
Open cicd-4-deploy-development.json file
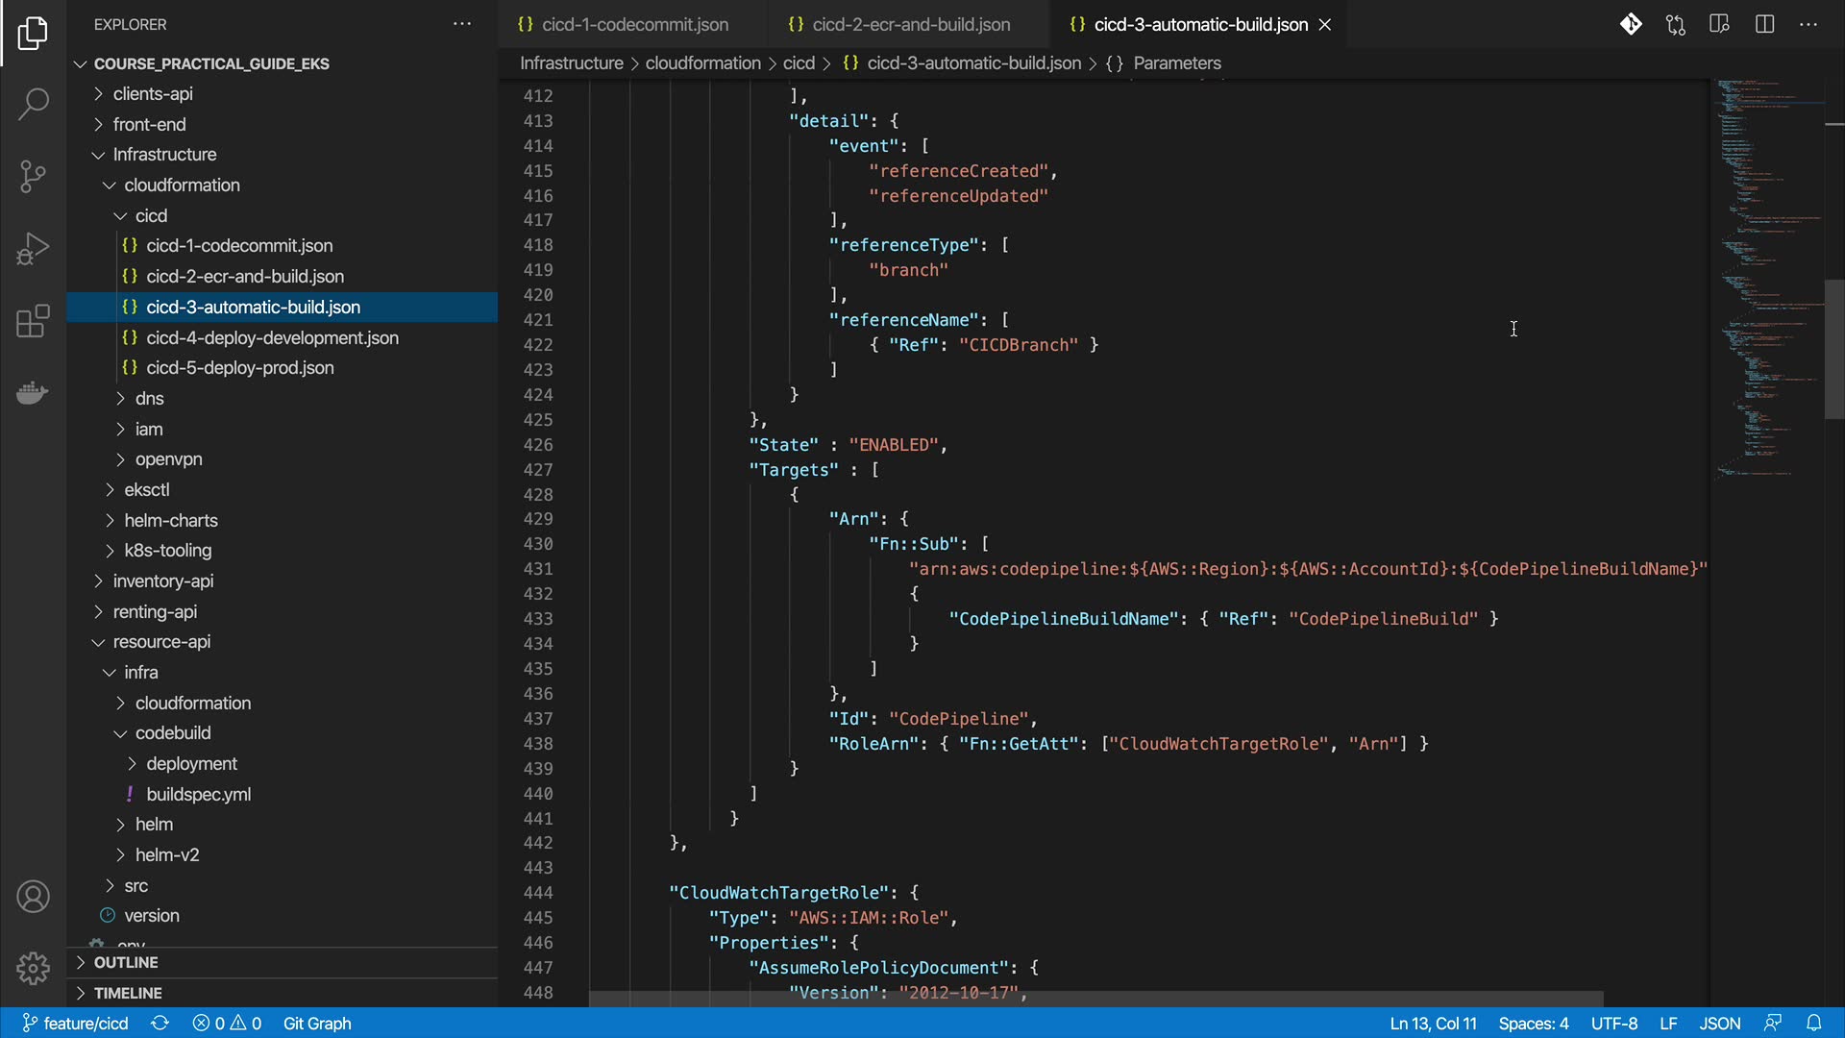tap(272, 337)
